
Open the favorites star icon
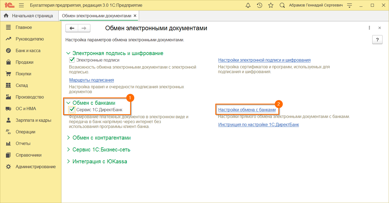pos(271,5)
